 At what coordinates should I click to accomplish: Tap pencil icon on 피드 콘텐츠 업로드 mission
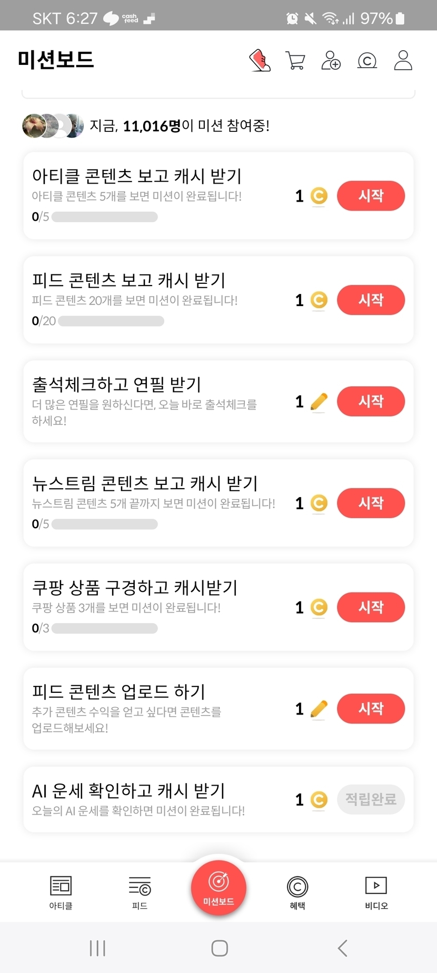coord(319,709)
